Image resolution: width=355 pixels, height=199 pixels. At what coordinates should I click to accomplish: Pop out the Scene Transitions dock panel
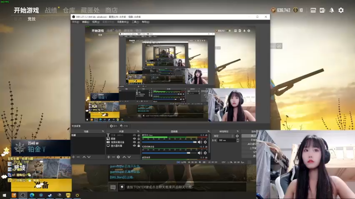point(237,131)
